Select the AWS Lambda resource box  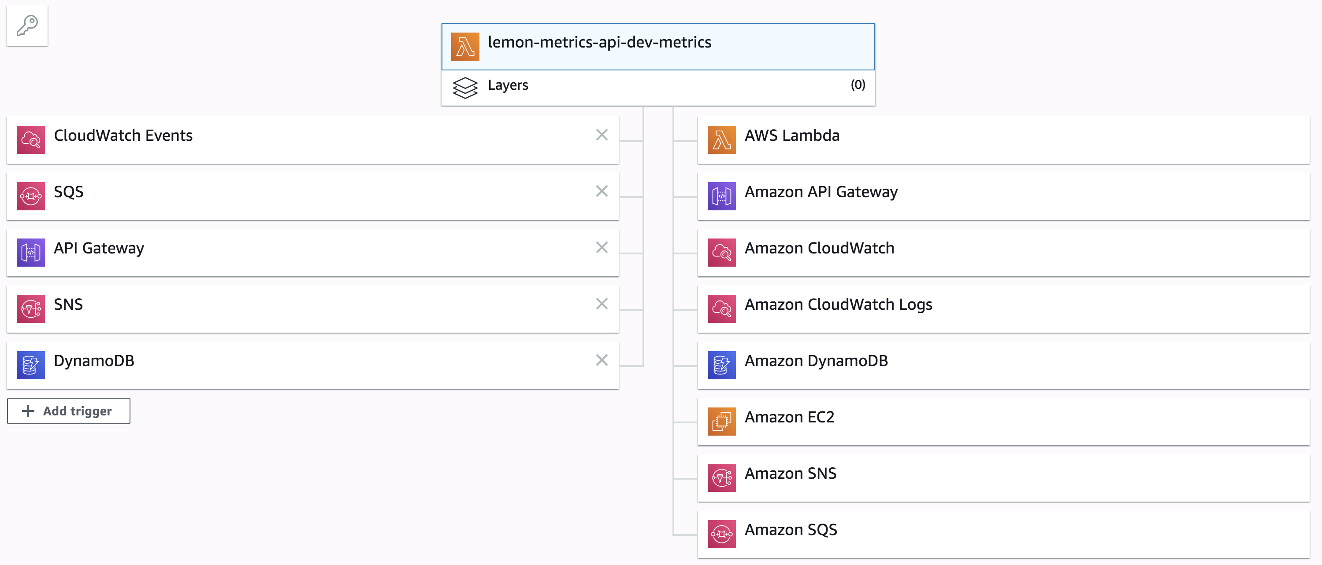[x=1003, y=140]
